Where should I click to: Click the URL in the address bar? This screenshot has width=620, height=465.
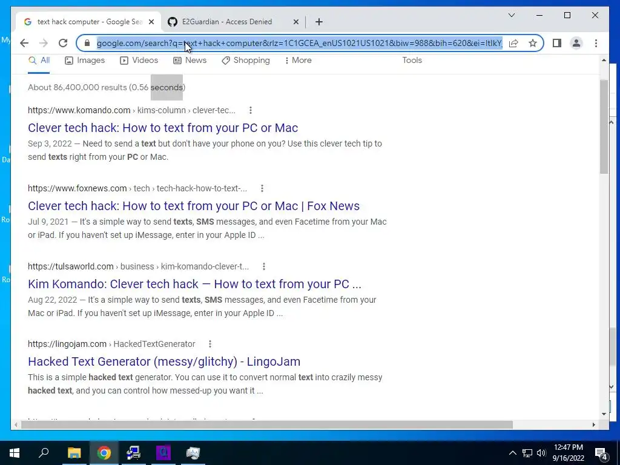click(x=299, y=43)
